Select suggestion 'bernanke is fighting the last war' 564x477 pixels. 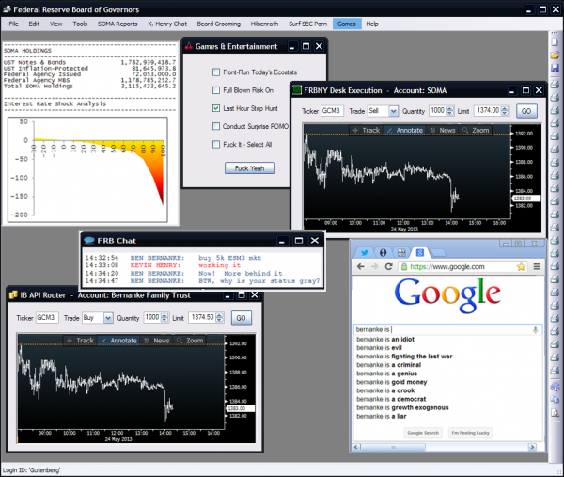(x=404, y=356)
